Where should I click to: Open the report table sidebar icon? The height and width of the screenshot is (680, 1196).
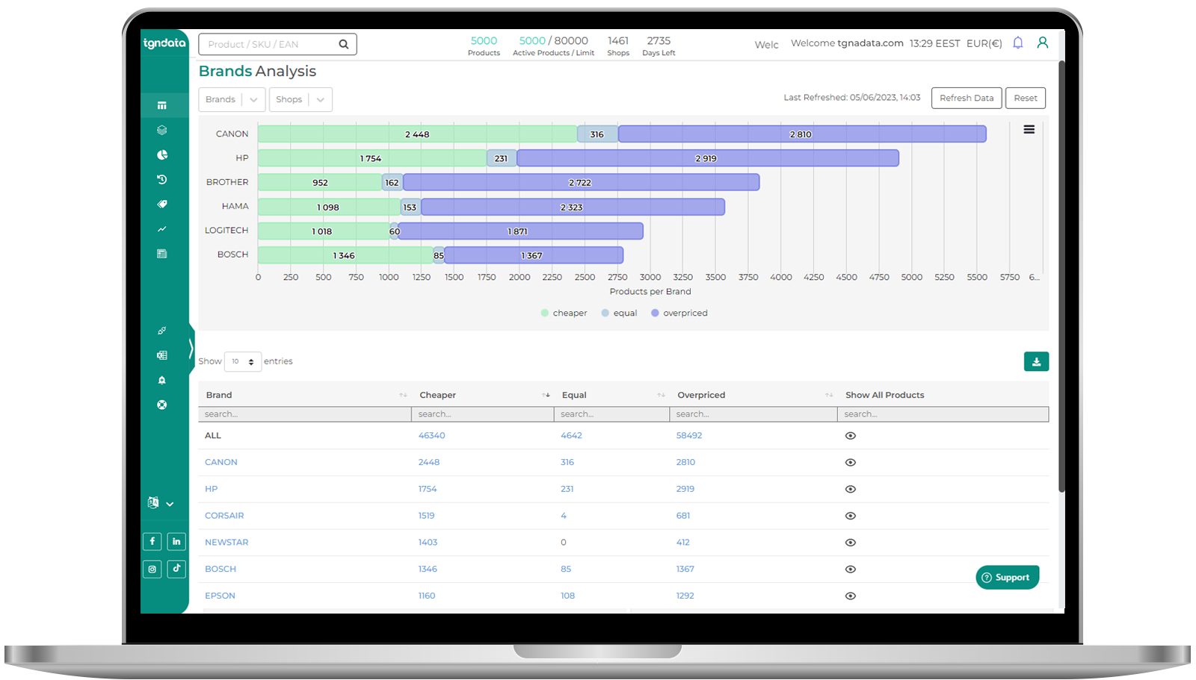tap(161, 254)
